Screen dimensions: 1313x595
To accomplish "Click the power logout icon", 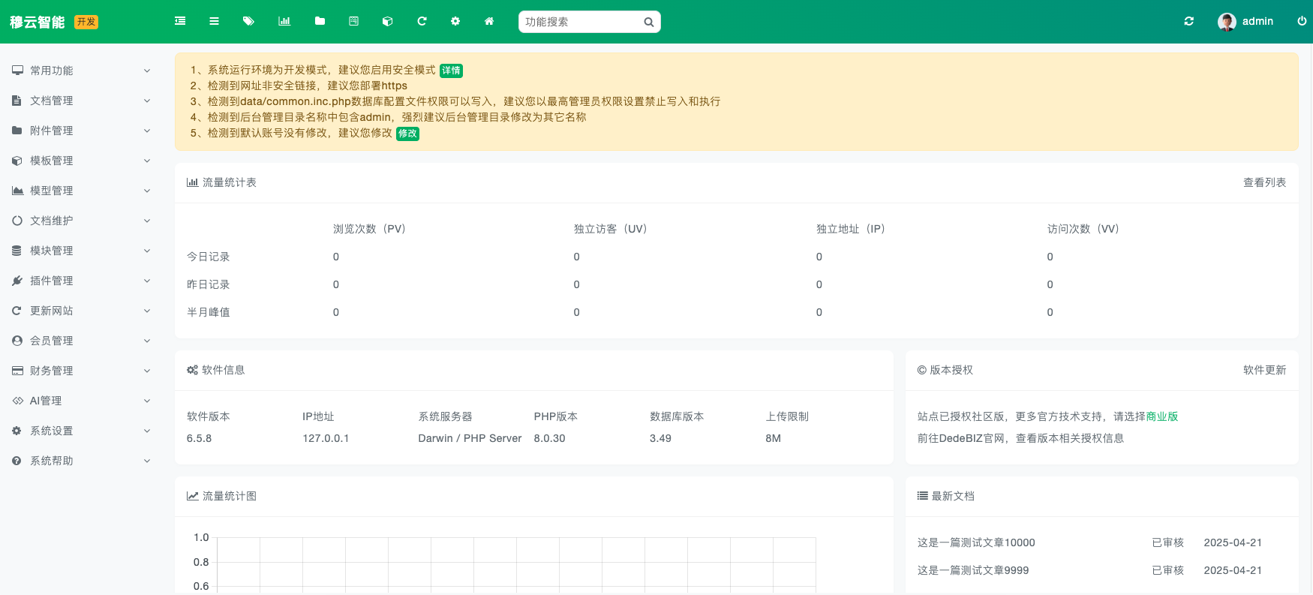I will [1302, 21].
